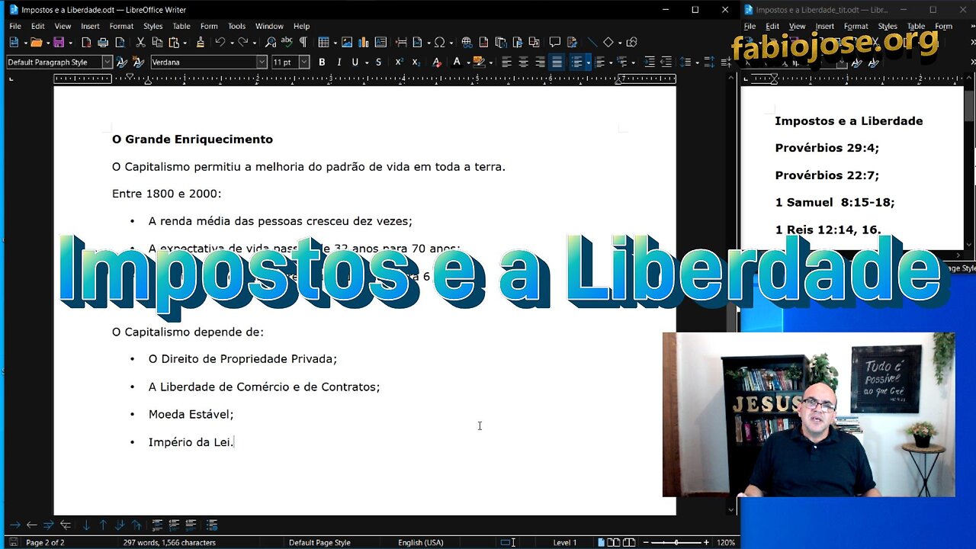Toggle justified alignment

click(x=557, y=63)
